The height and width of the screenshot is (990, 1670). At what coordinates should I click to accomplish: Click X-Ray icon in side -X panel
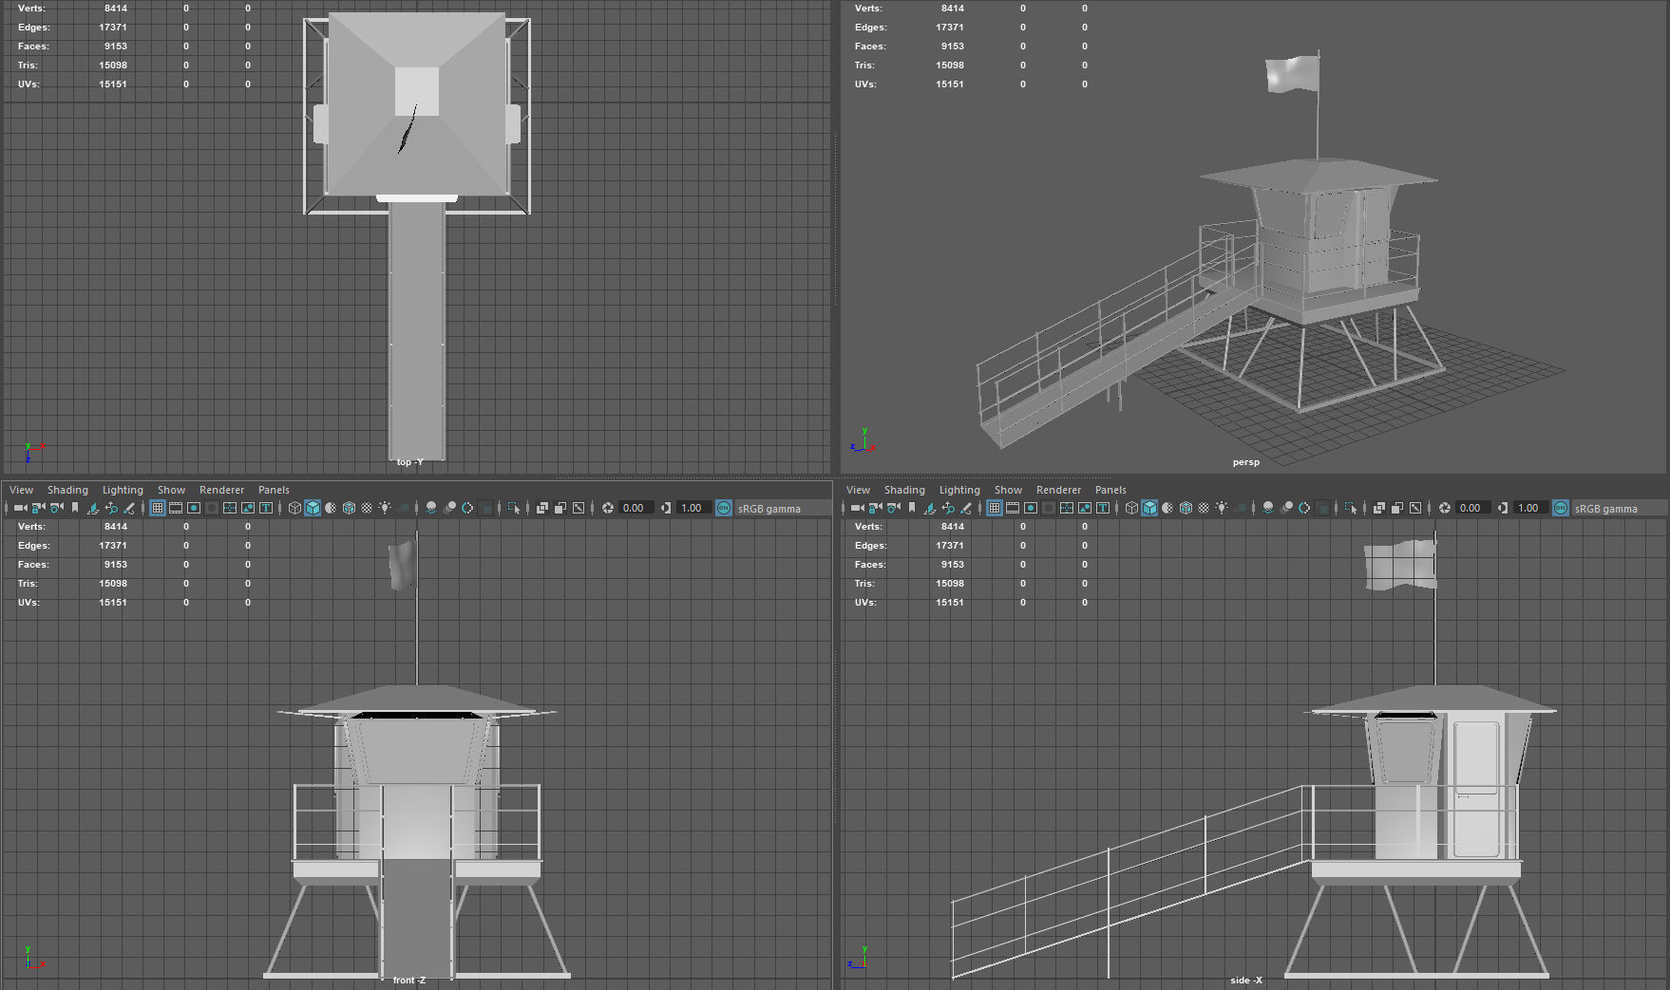coord(1378,508)
